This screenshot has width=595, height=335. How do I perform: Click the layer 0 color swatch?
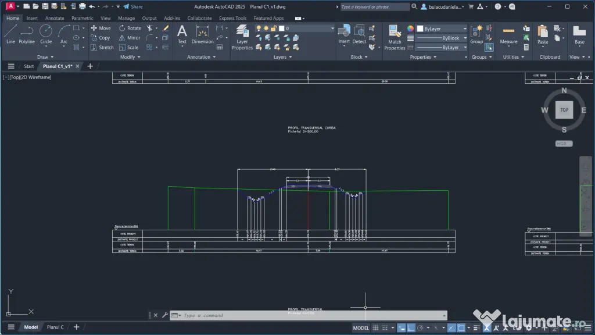point(282,28)
